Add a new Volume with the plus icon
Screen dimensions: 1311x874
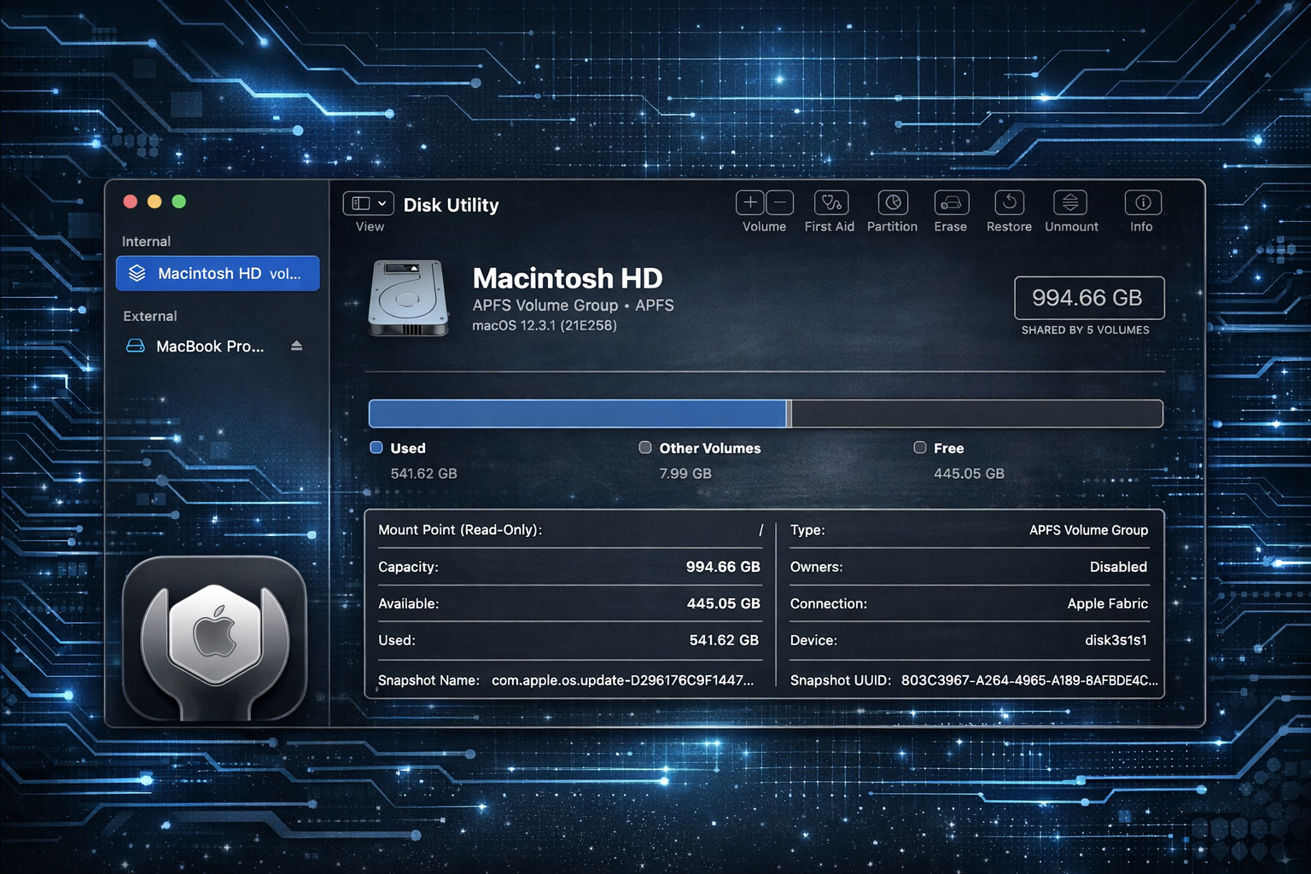(x=749, y=203)
